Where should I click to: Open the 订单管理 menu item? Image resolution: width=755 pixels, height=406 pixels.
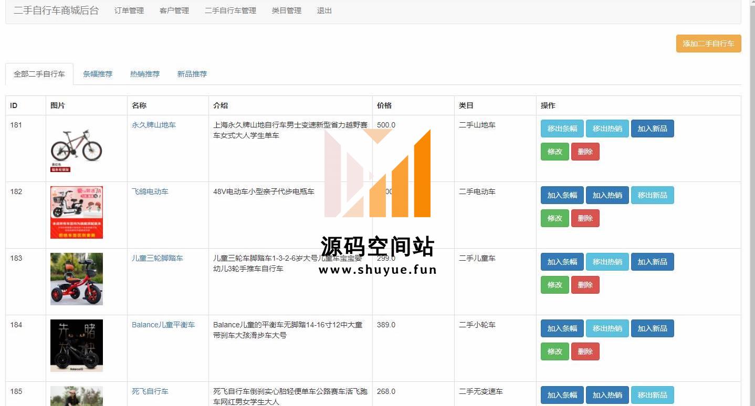pyautogui.click(x=129, y=10)
